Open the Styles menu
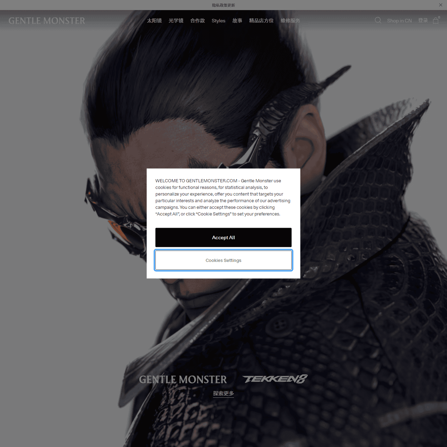This screenshot has height=447, width=447. [x=219, y=21]
